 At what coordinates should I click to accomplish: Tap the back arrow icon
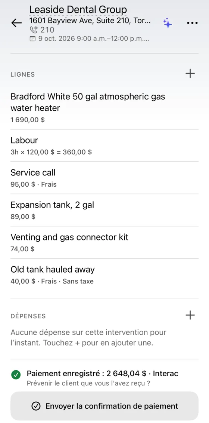pyautogui.click(x=16, y=23)
